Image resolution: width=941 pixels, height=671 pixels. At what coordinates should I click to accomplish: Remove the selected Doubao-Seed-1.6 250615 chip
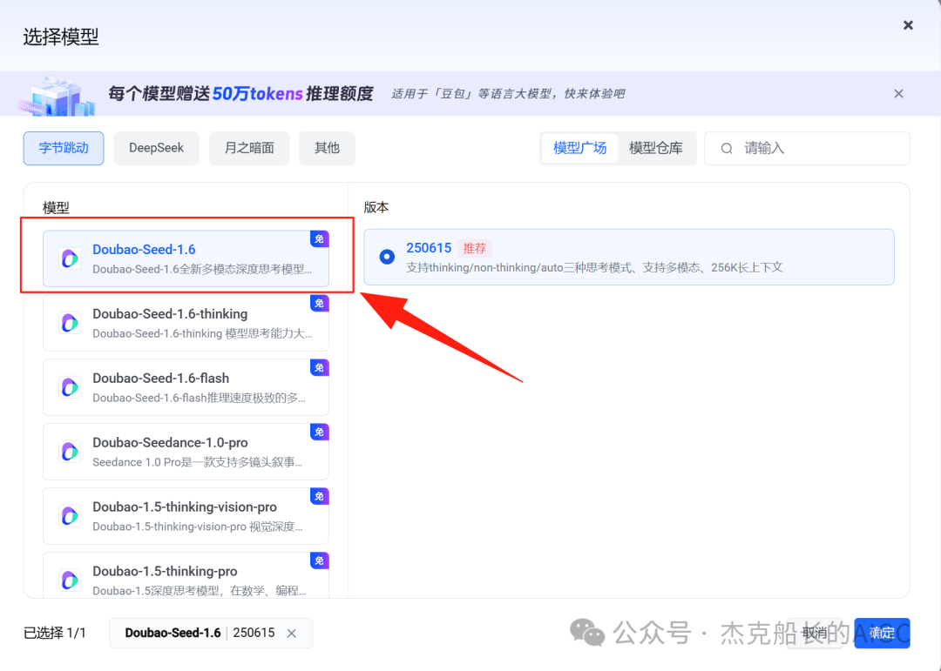click(x=292, y=634)
